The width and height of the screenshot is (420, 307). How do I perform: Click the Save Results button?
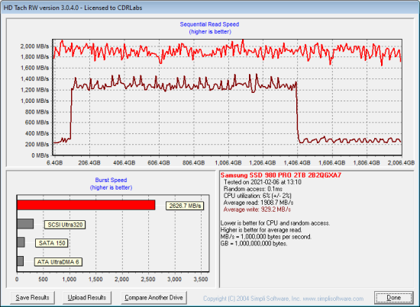point(32,298)
